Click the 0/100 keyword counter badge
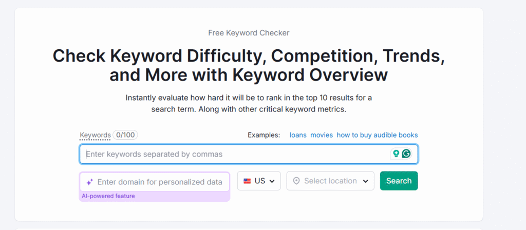The height and width of the screenshot is (230, 526). (125, 135)
